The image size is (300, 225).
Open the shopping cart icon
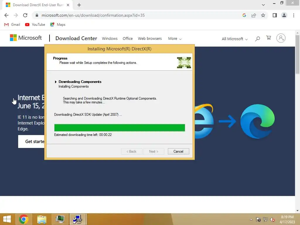click(x=269, y=38)
